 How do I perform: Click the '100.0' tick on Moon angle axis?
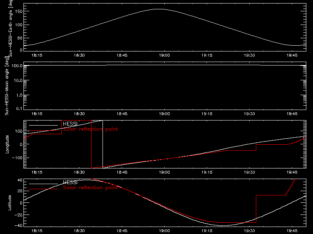coord(17,66)
